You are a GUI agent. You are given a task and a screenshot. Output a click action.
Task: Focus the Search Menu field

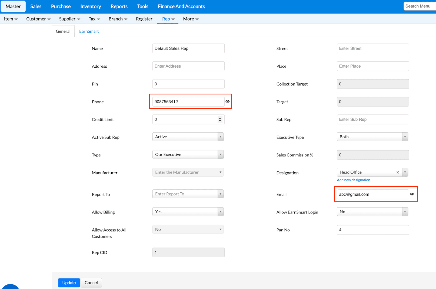(419, 6)
